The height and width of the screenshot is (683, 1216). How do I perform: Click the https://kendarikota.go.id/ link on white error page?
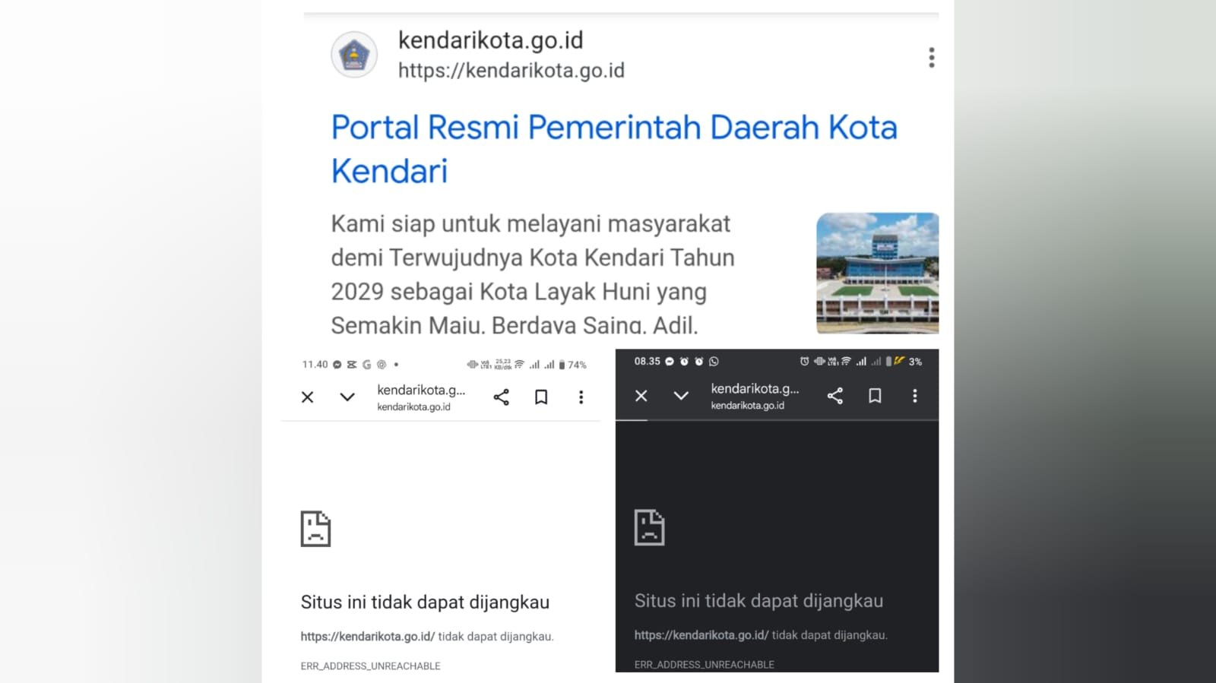point(368,637)
